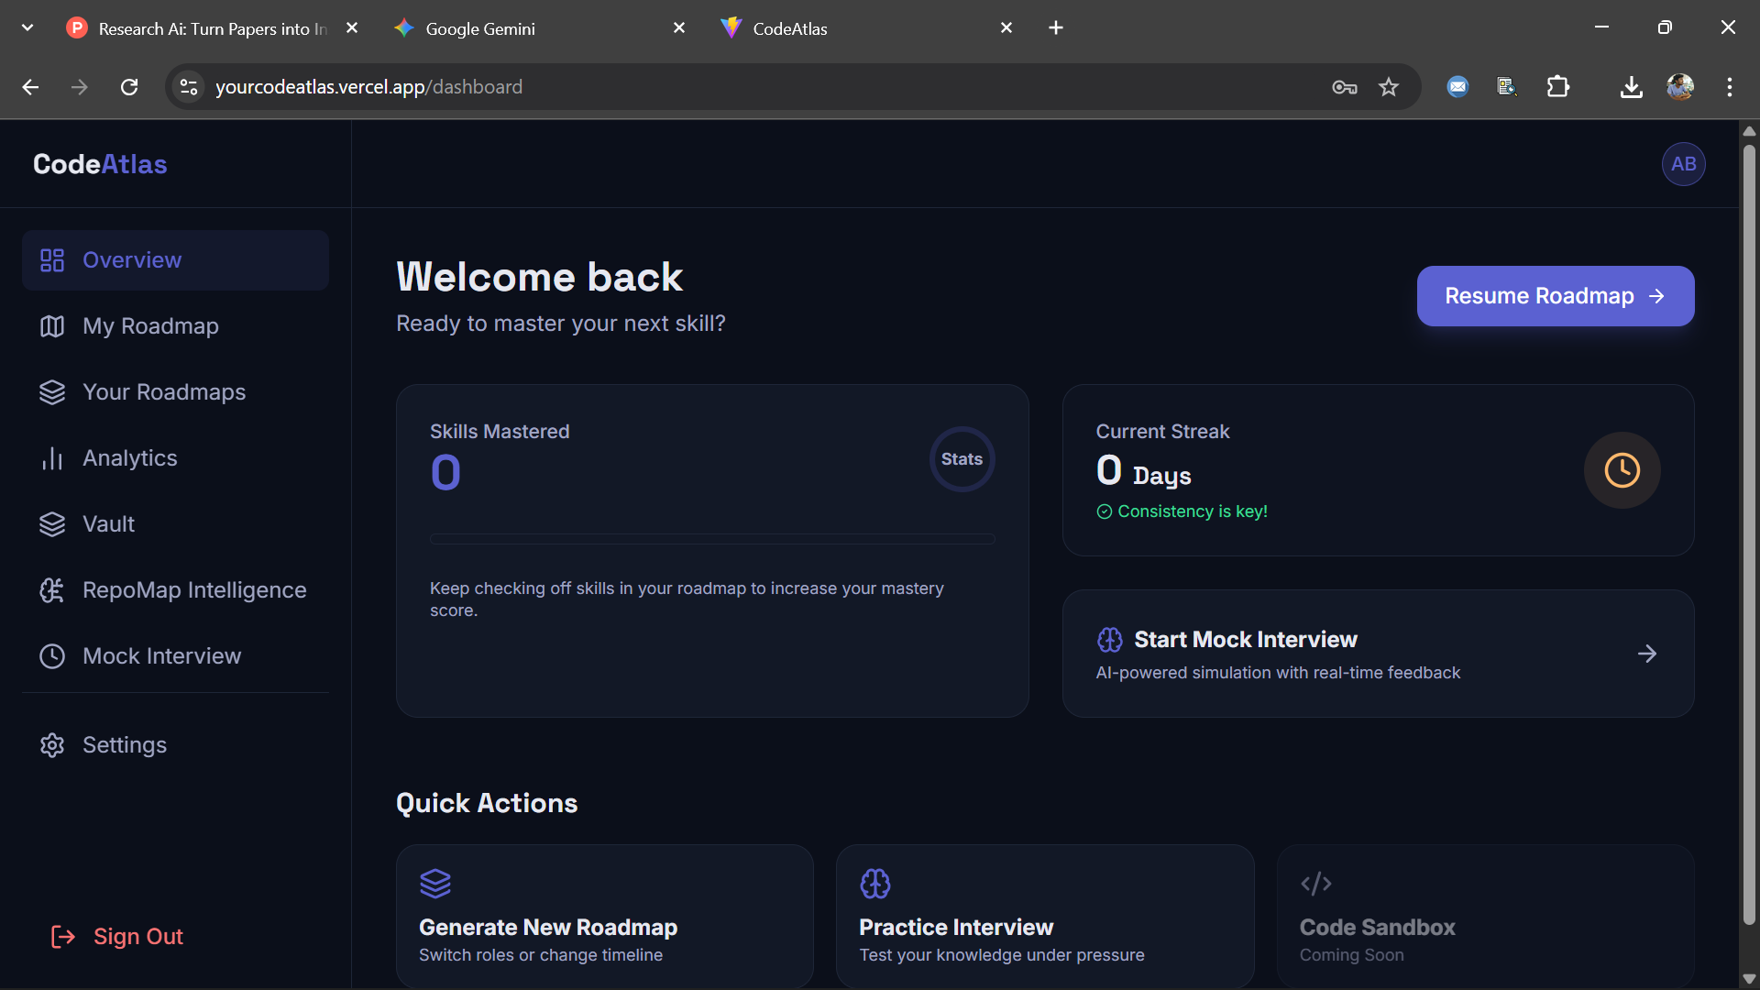Open the Vault layers icon
This screenshot has width=1760, height=990.
pyautogui.click(x=51, y=523)
